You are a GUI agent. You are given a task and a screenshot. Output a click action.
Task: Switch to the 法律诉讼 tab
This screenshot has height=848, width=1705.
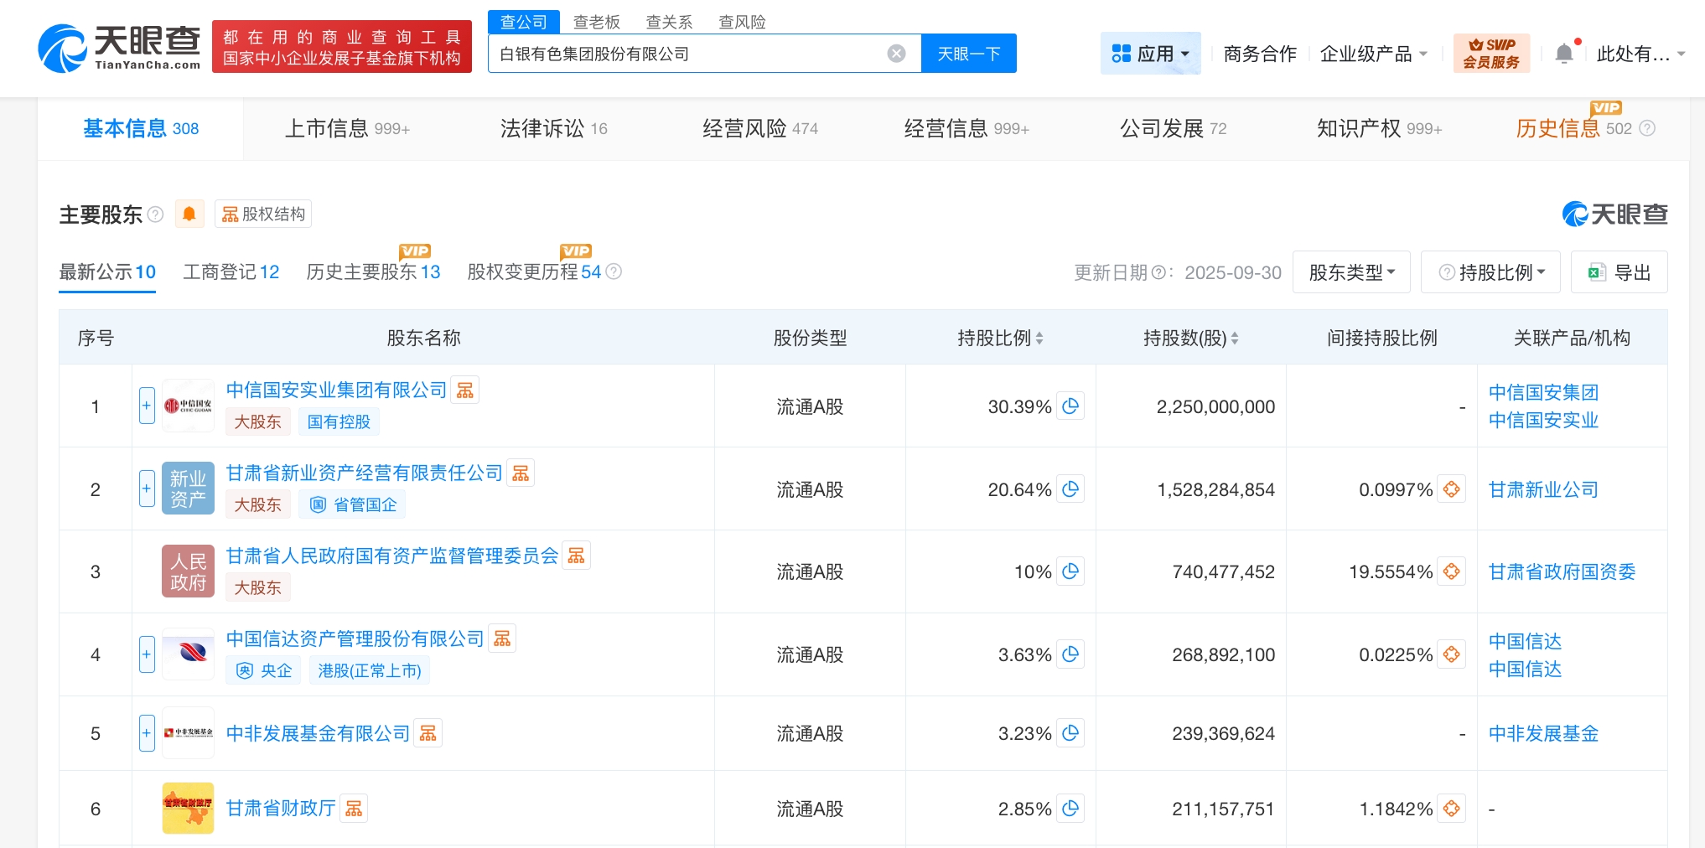coord(553,128)
